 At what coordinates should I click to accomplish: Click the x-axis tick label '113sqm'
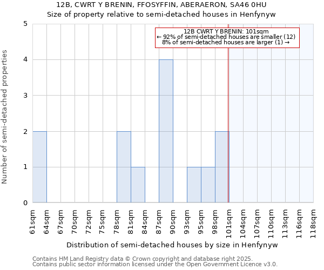tap(286, 224)
